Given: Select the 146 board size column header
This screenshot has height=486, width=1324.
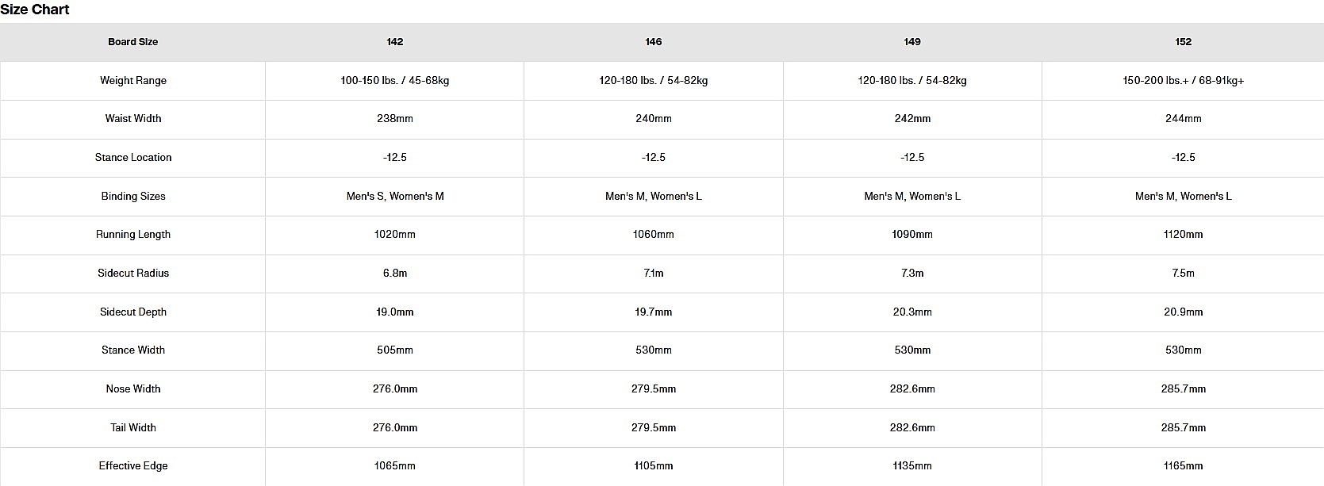Looking at the screenshot, I should pos(654,42).
